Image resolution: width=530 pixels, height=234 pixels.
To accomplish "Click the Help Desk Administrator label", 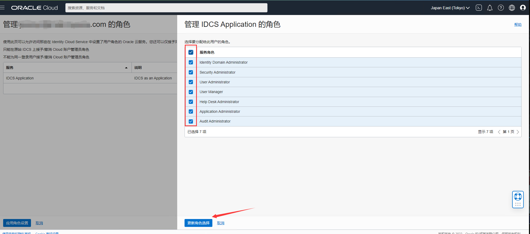I will pyautogui.click(x=219, y=102).
